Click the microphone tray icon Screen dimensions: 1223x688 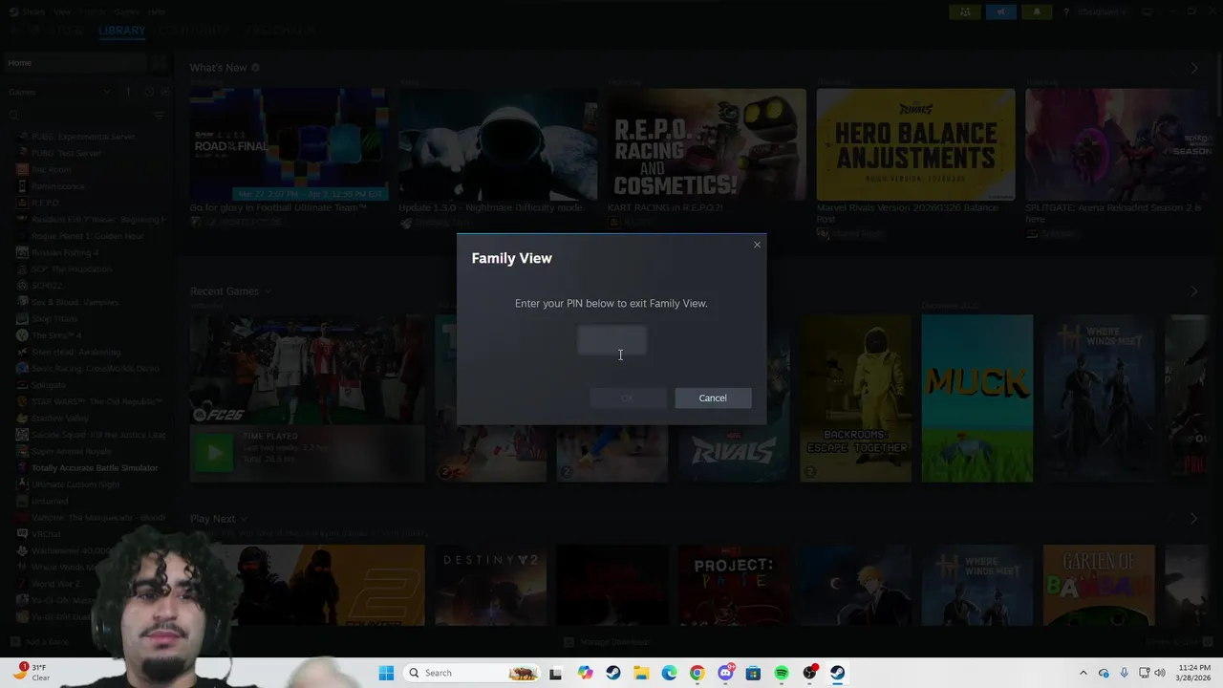(1124, 673)
